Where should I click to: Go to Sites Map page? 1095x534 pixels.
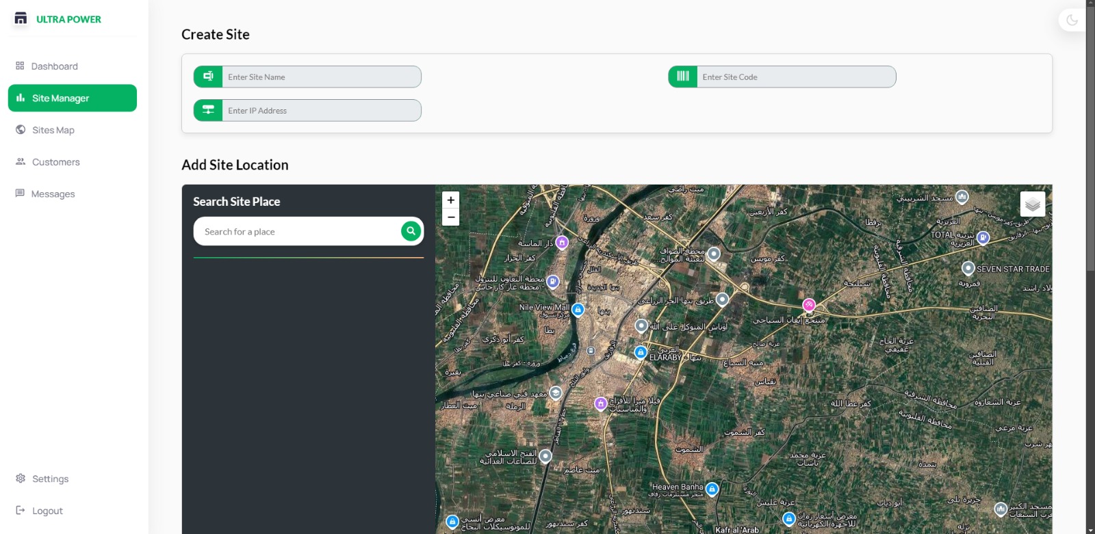point(53,130)
